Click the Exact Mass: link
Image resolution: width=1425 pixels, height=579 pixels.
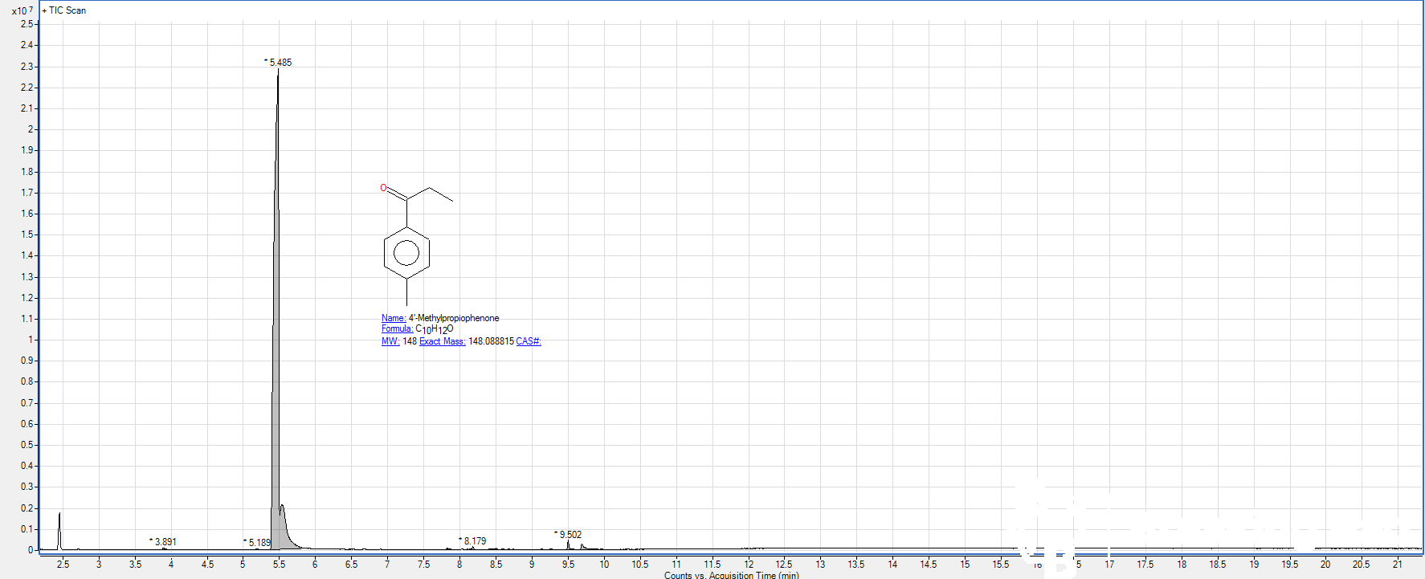pos(442,341)
